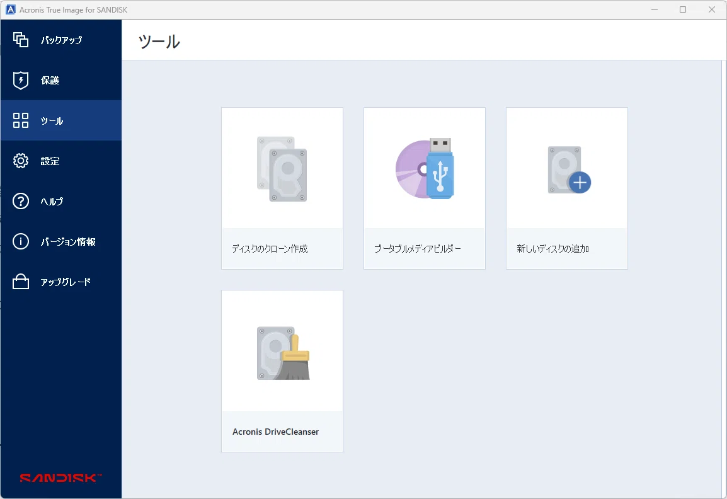Open Acronis DriveCleanser label
This screenshot has height=499, width=727.
[276, 432]
